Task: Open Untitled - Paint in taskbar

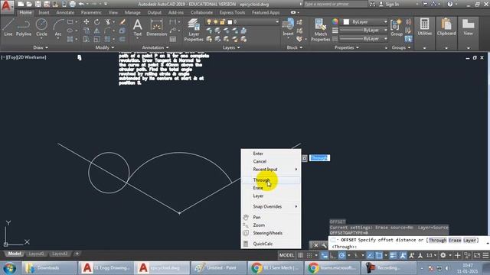Action: (218, 268)
